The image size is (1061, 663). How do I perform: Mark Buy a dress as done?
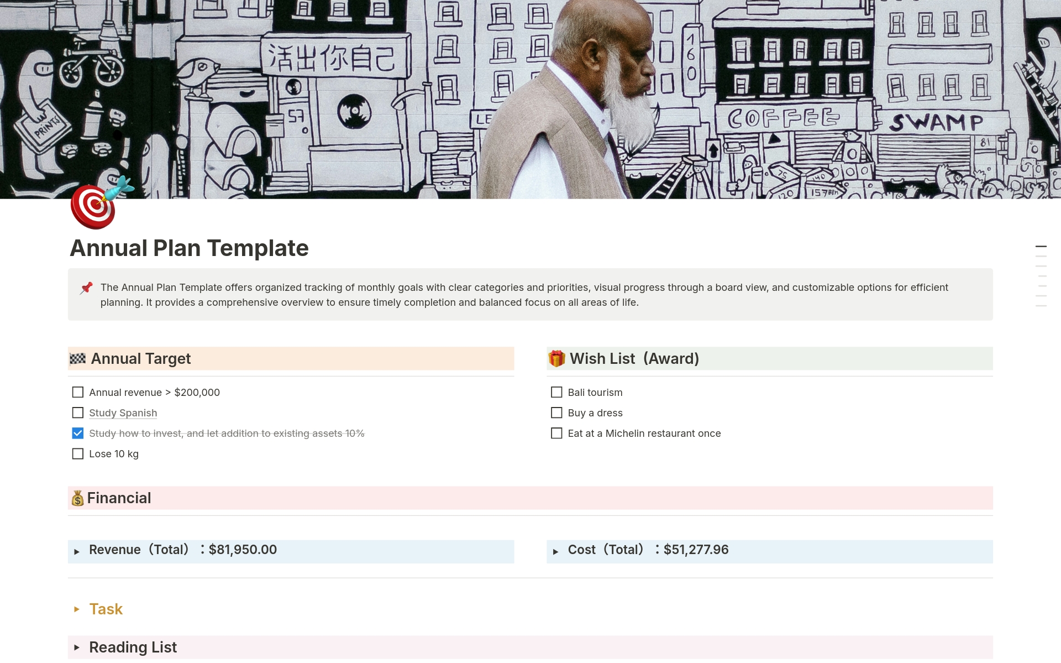[556, 413]
